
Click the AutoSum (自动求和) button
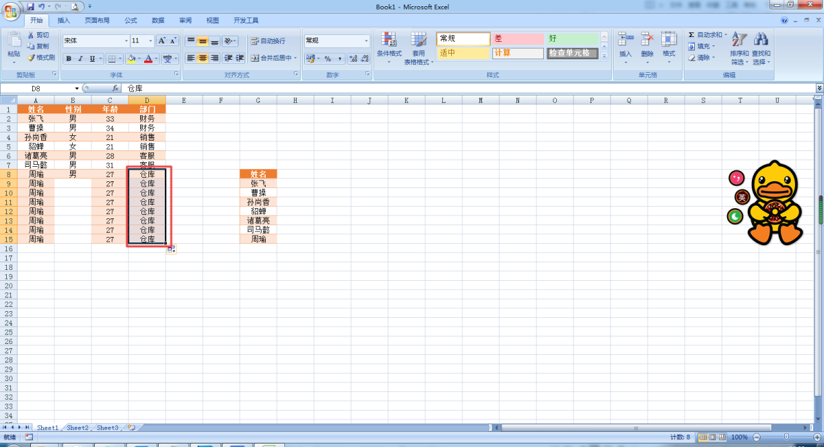[707, 35]
